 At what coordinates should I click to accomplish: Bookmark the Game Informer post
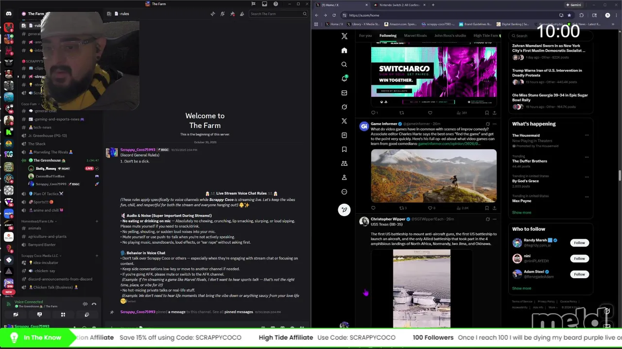point(487,208)
